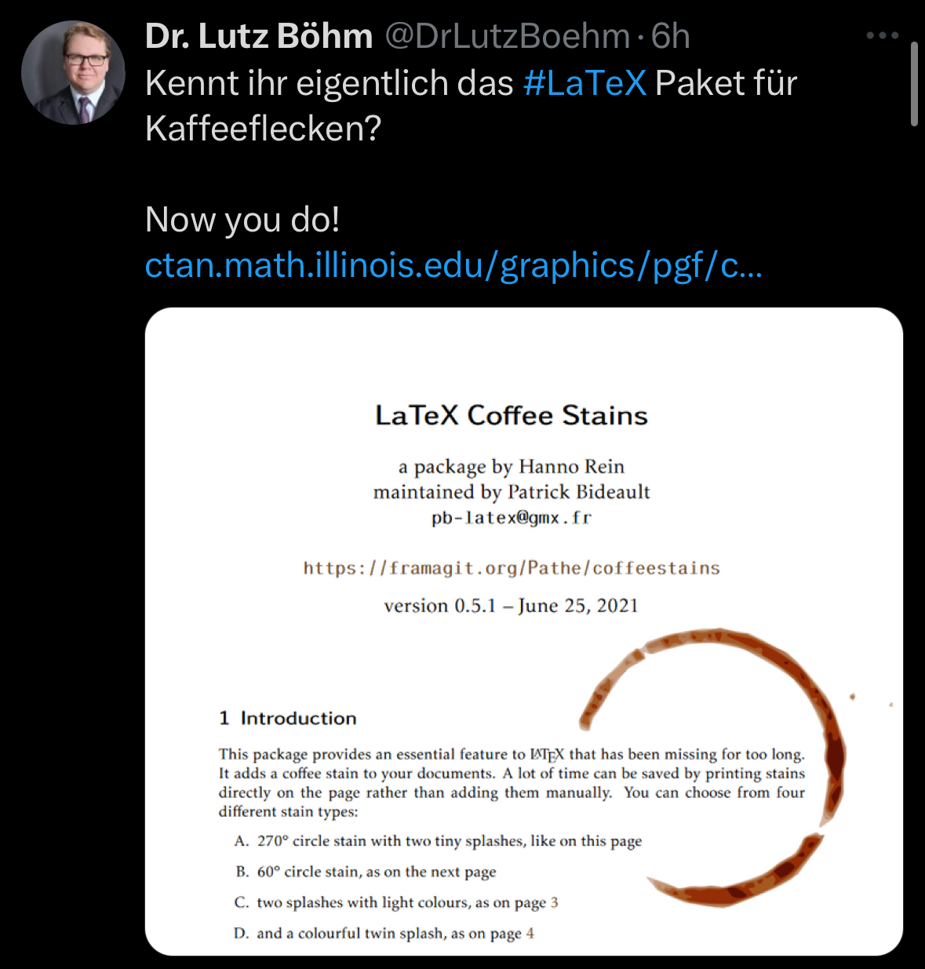
Task: Click the vertical scrollbar thumb
Action: 914,85
